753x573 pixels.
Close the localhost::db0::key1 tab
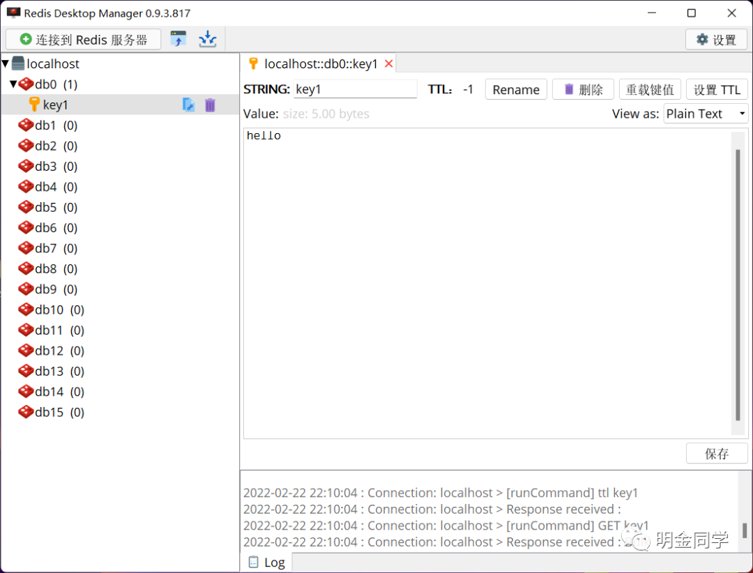pos(388,63)
